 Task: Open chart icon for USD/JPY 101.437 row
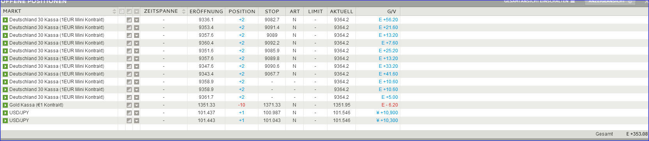[x=129, y=113]
